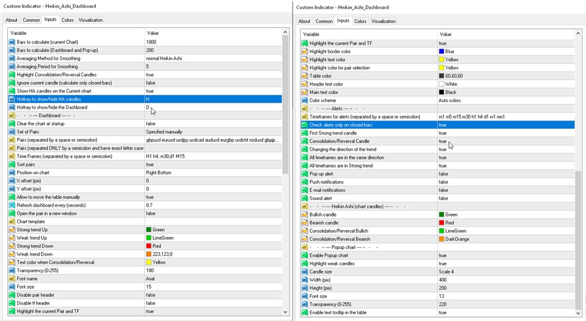Switch to the Colors tab in left dialog
Screen dimensions: 586x321
[x=67, y=20]
